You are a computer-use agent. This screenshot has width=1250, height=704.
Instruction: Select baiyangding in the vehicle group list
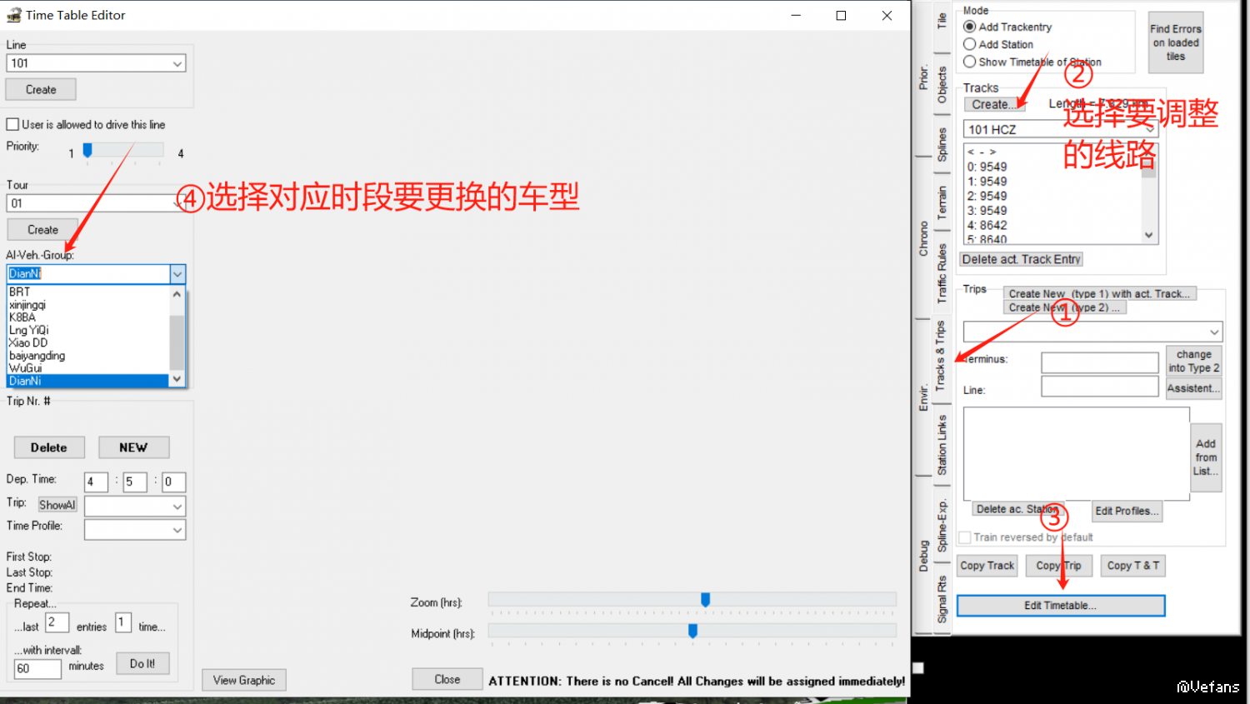[37, 356]
